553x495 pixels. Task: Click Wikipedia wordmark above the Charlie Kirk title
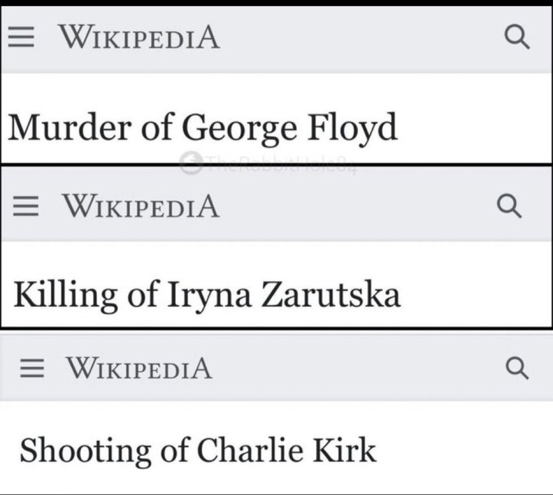(x=139, y=368)
